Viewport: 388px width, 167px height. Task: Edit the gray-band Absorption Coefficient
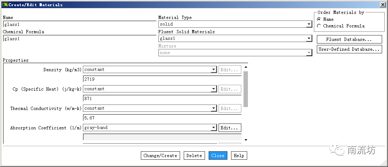(x=230, y=128)
